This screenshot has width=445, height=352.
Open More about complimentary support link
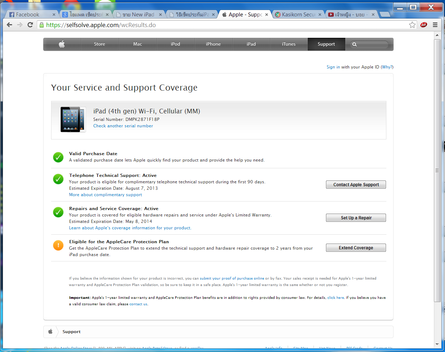[105, 195]
